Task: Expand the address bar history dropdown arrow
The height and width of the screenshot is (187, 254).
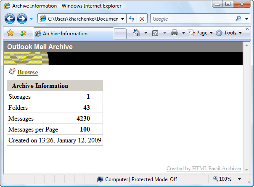Action: click(x=123, y=19)
